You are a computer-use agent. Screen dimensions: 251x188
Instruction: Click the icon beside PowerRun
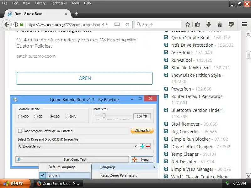coord(166,89)
